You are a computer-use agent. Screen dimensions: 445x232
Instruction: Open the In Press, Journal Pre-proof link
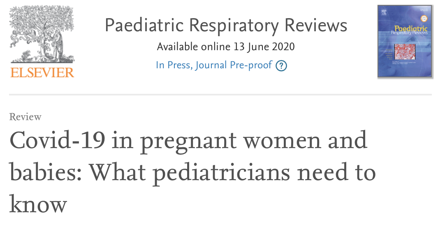214,65
